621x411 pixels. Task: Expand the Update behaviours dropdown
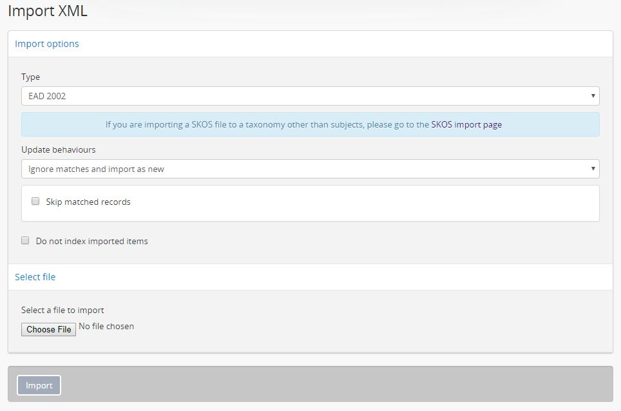click(309, 169)
